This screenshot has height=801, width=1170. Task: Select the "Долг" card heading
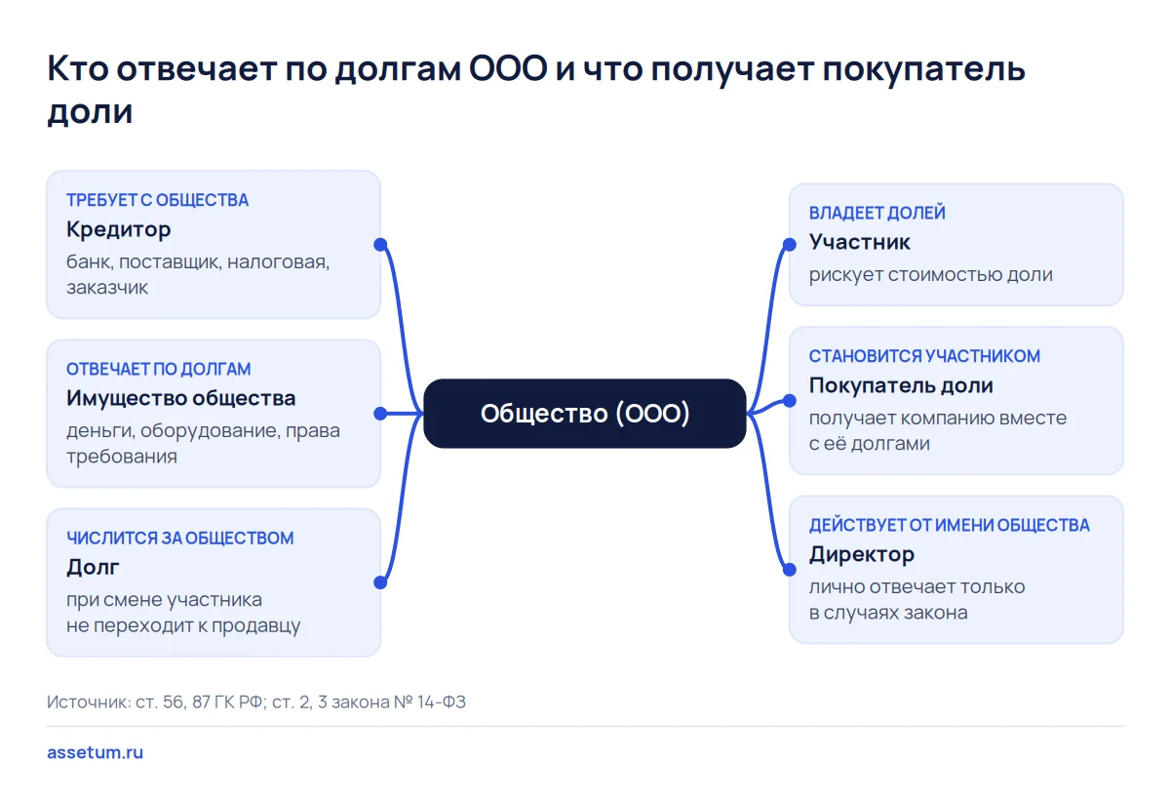[x=93, y=568]
